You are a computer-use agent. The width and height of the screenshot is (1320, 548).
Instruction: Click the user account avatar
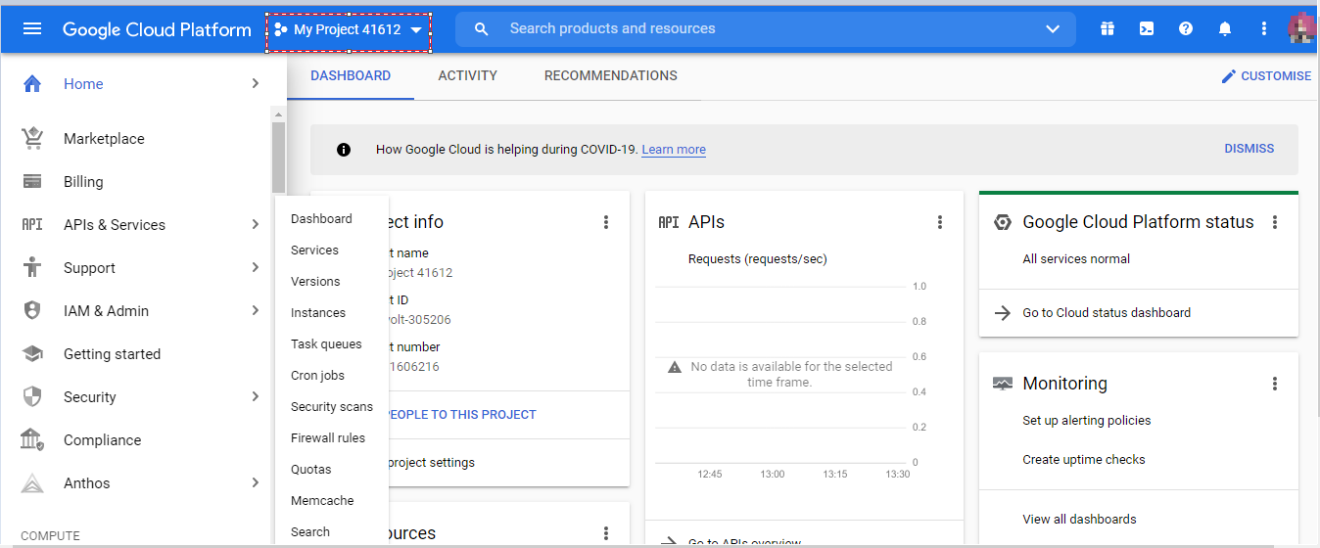click(x=1303, y=28)
